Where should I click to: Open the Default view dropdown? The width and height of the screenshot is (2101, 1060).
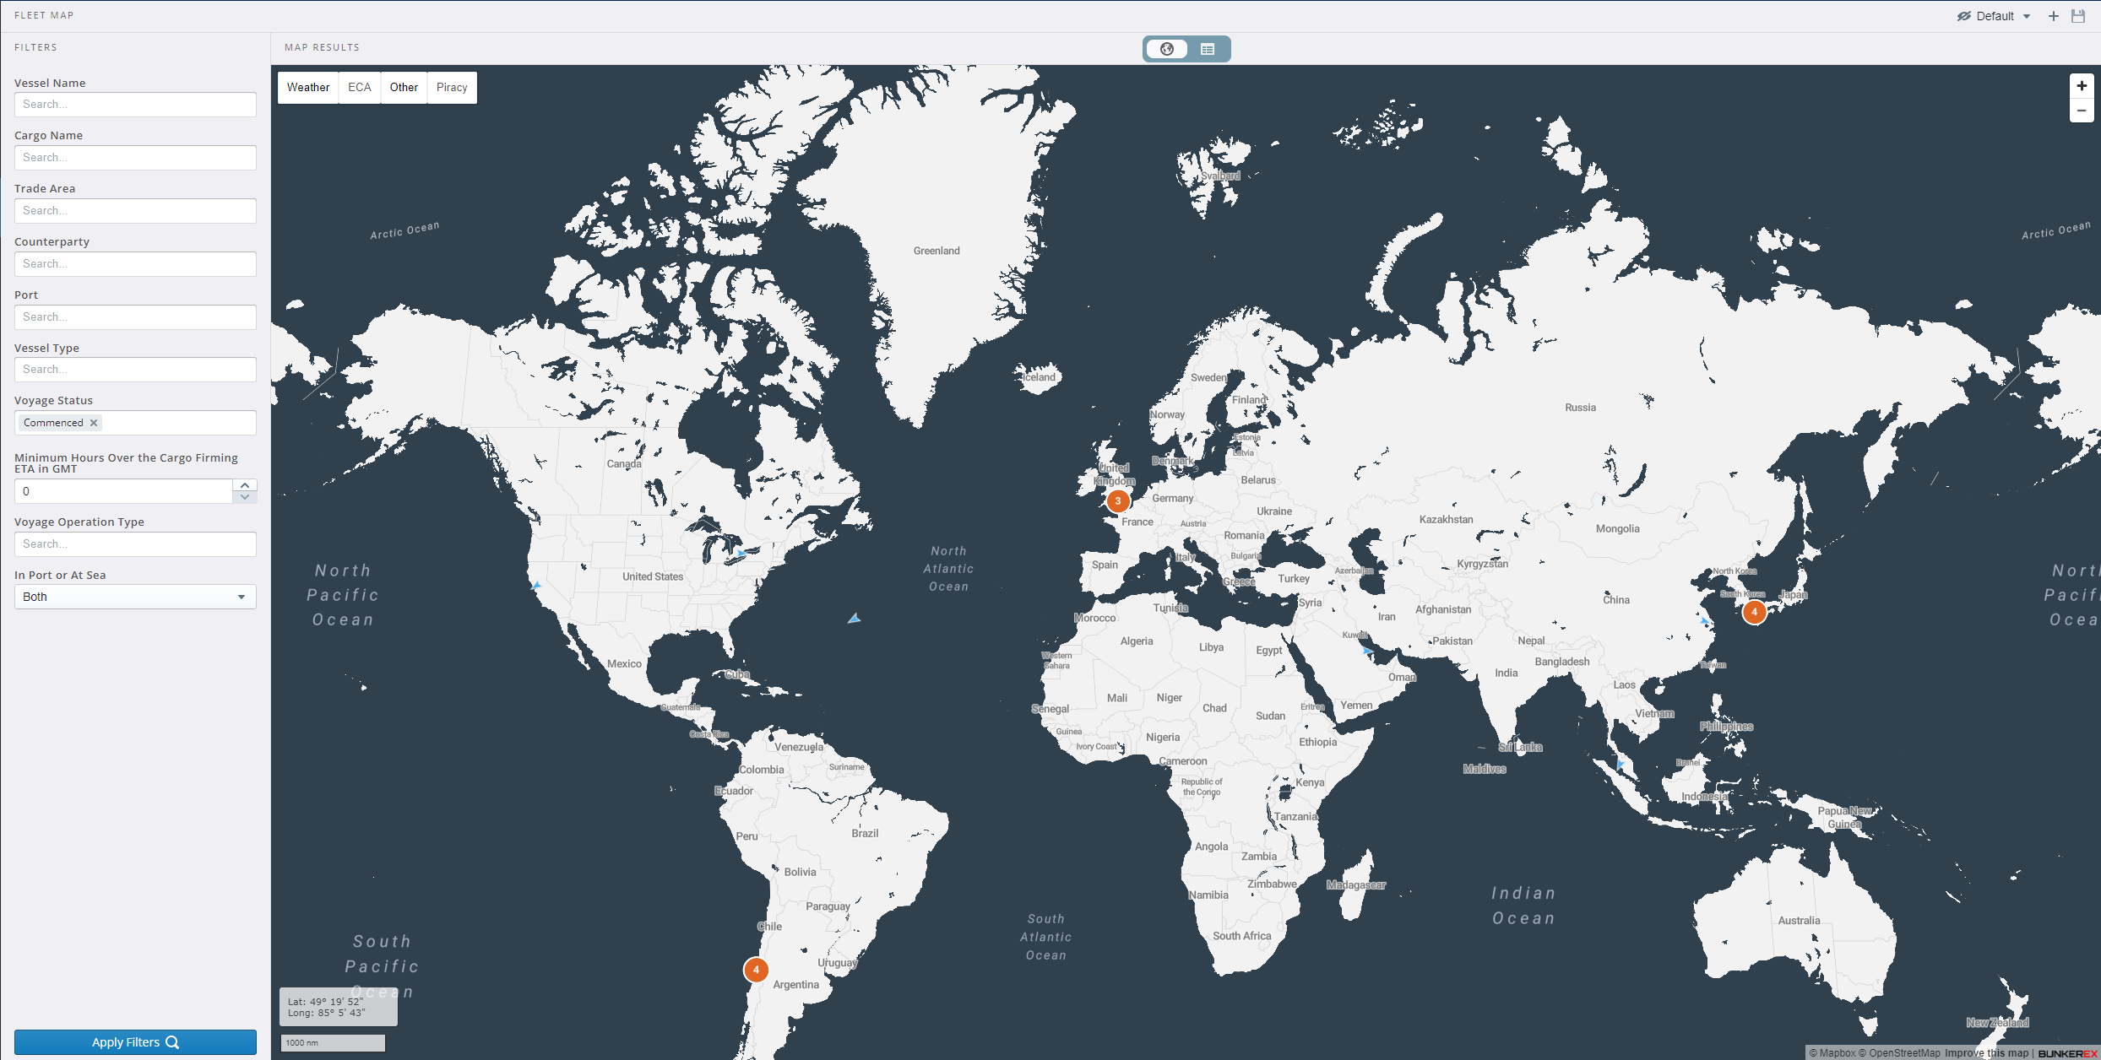2028,15
